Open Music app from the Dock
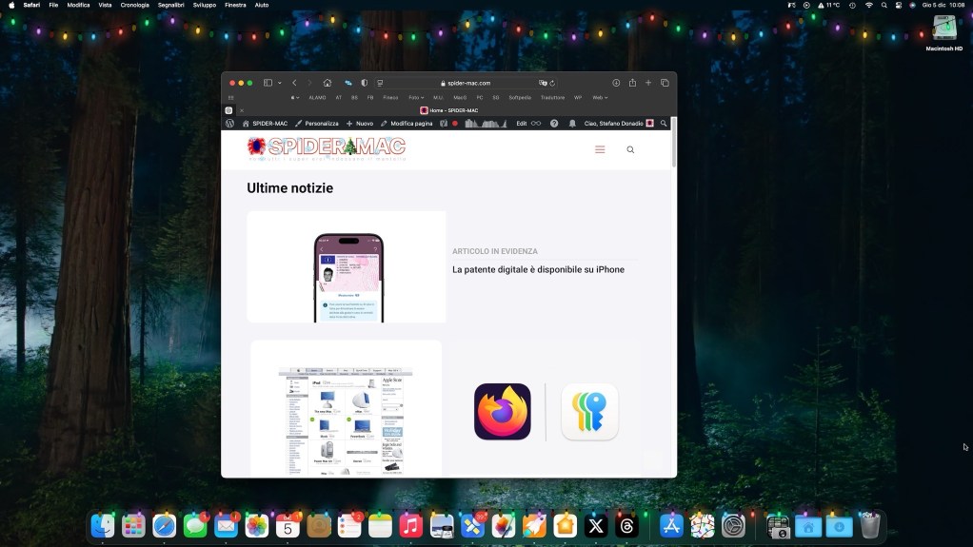Image resolution: width=973 pixels, height=547 pixels. pyautogui.click(x=410, y=526)
